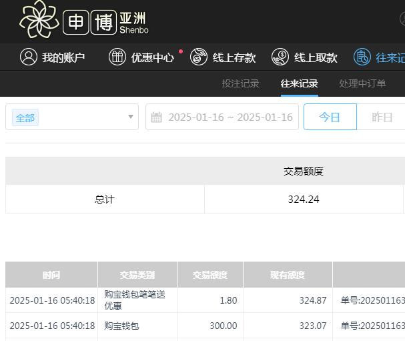Image resolution: width=405 pixels, height=341 pixels.
Task: Click the 往来记录 top navigation label
Action: [390, 57]
